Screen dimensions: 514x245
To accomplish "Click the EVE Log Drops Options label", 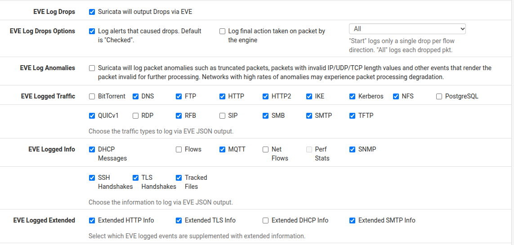I will point(42,31).
